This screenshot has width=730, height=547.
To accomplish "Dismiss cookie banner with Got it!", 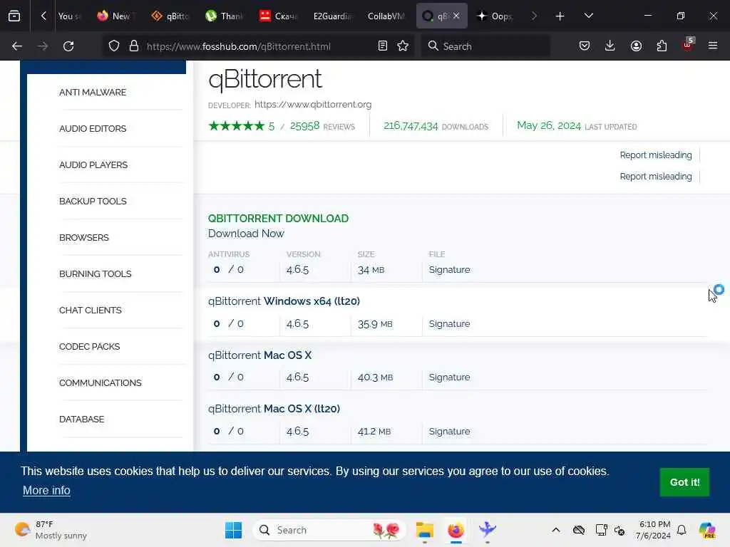I will pyautogui.click(x=684, y=482).
